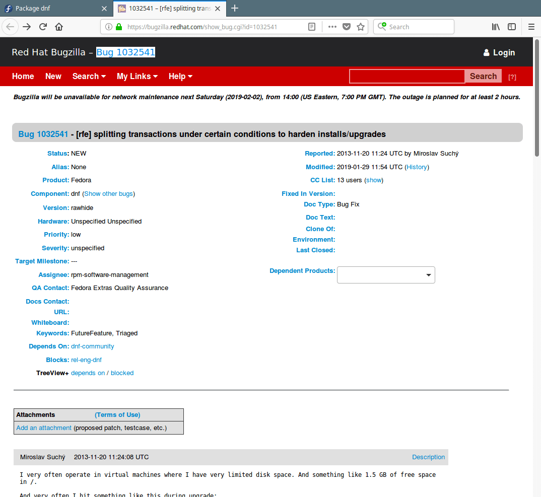Click the Dependent Products label
The width and height of the screenshot is (541, 497).
302,271
